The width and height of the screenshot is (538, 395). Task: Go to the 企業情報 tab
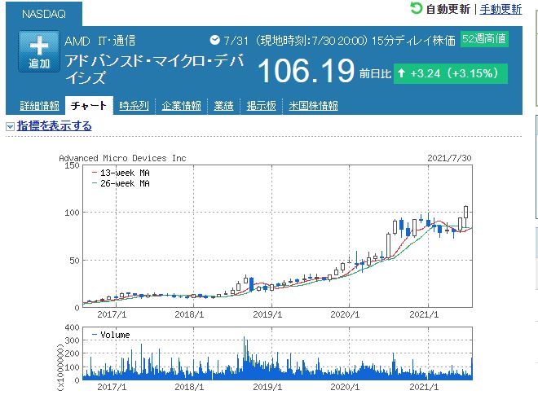(x=182, y=106)
